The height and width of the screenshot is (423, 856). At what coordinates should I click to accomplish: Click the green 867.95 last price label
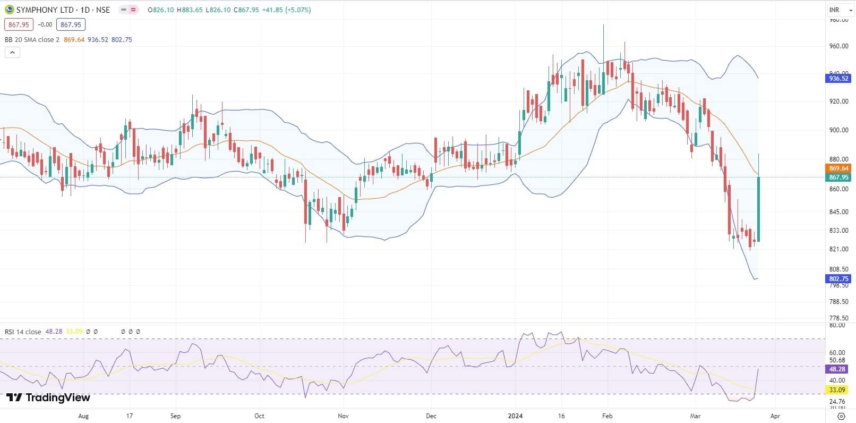(838, 177)
